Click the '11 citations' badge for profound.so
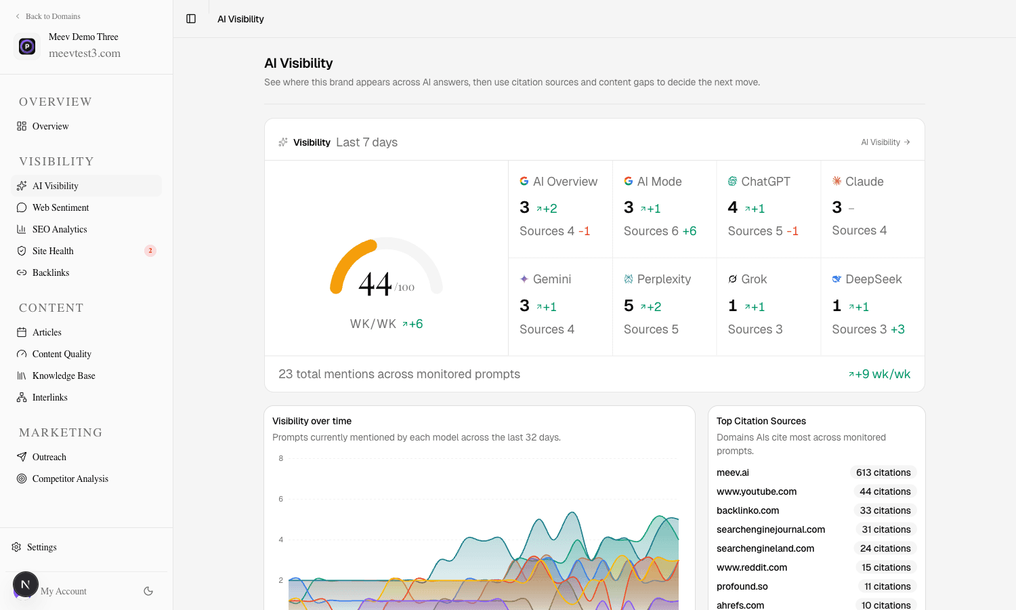 [887, 586]
